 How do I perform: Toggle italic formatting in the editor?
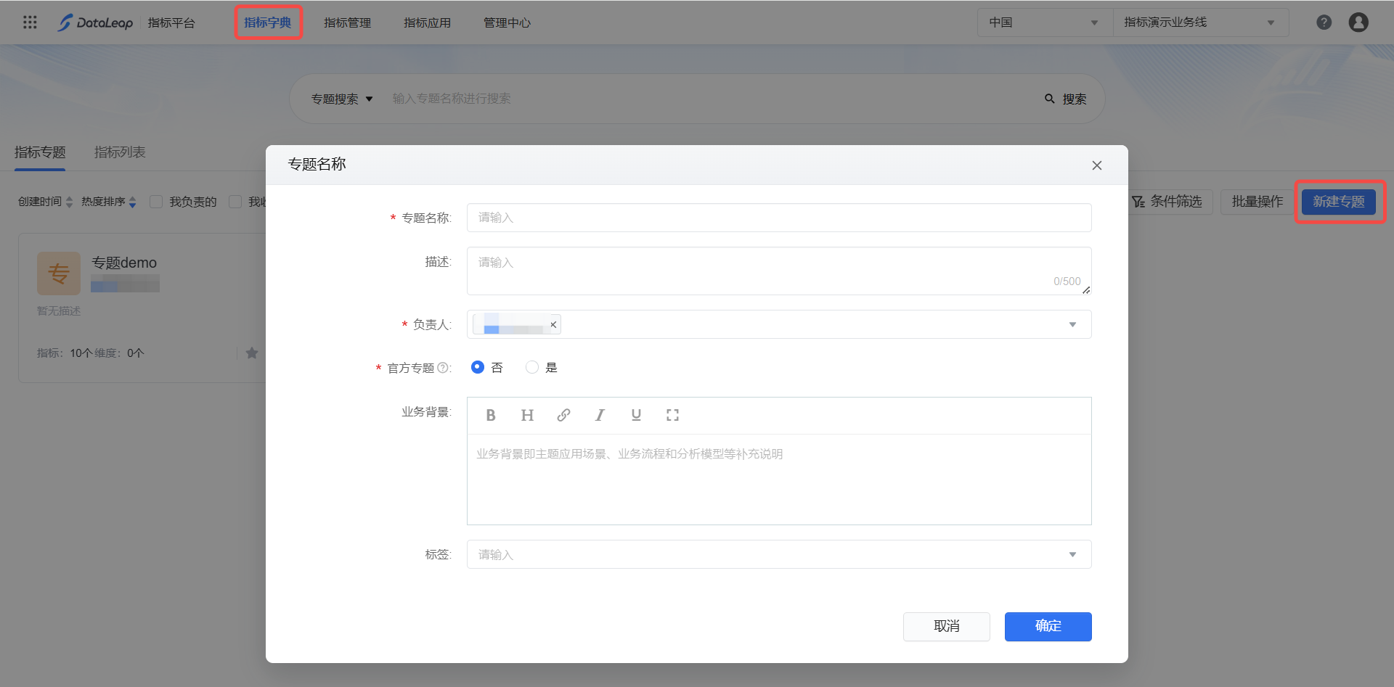click(x=600, y=415)
